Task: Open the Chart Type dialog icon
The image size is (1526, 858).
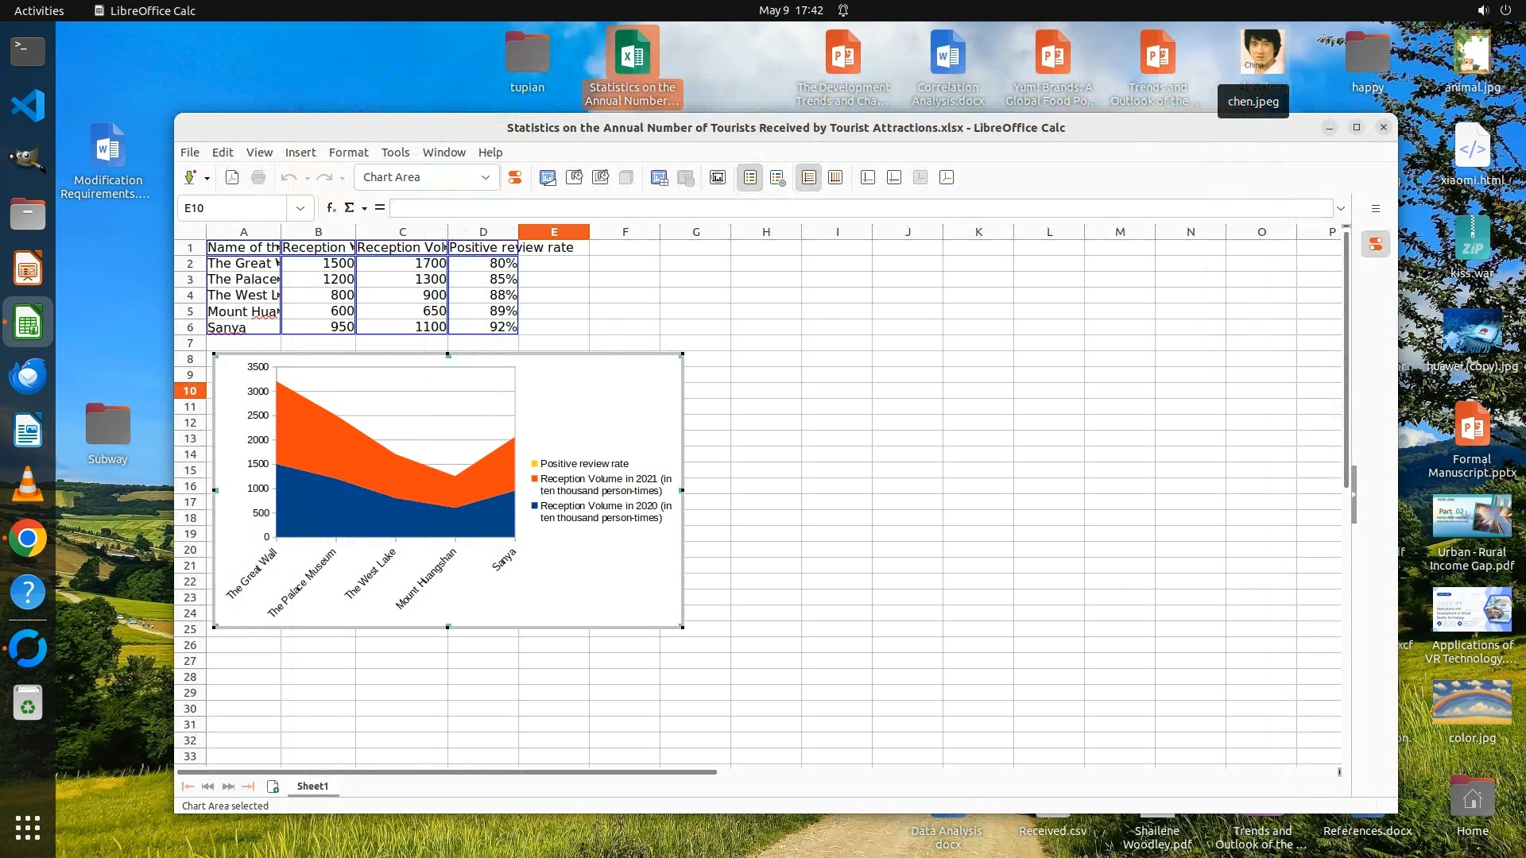Action: pos(548,177)
